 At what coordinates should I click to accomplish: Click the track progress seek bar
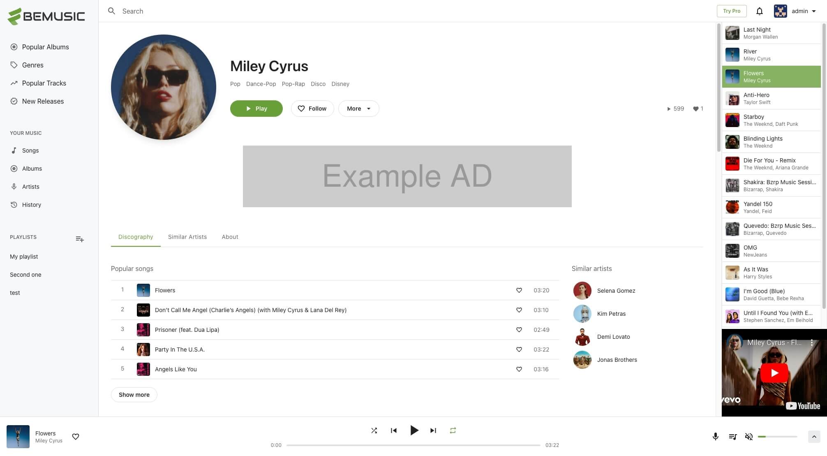point(413,445)
